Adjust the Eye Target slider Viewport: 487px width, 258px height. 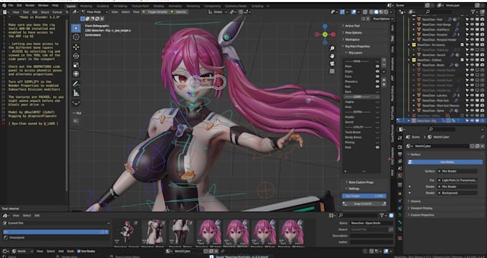365,196
